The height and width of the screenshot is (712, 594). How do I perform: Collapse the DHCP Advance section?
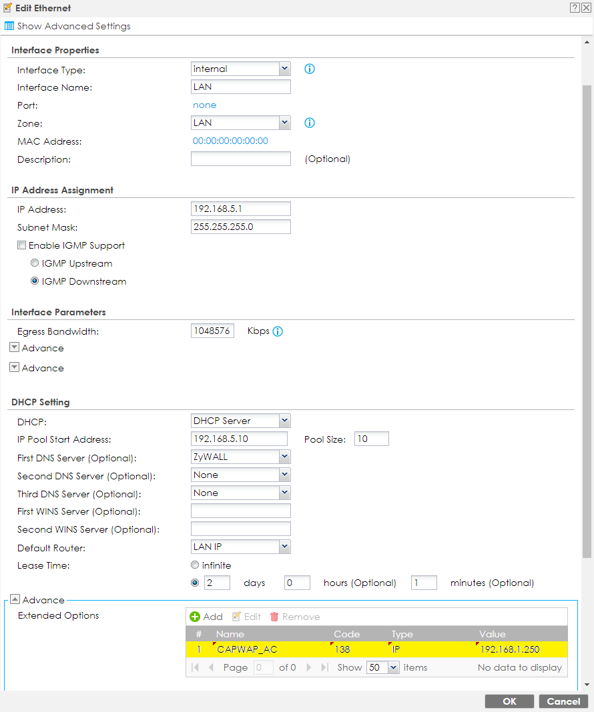[15, 599]
